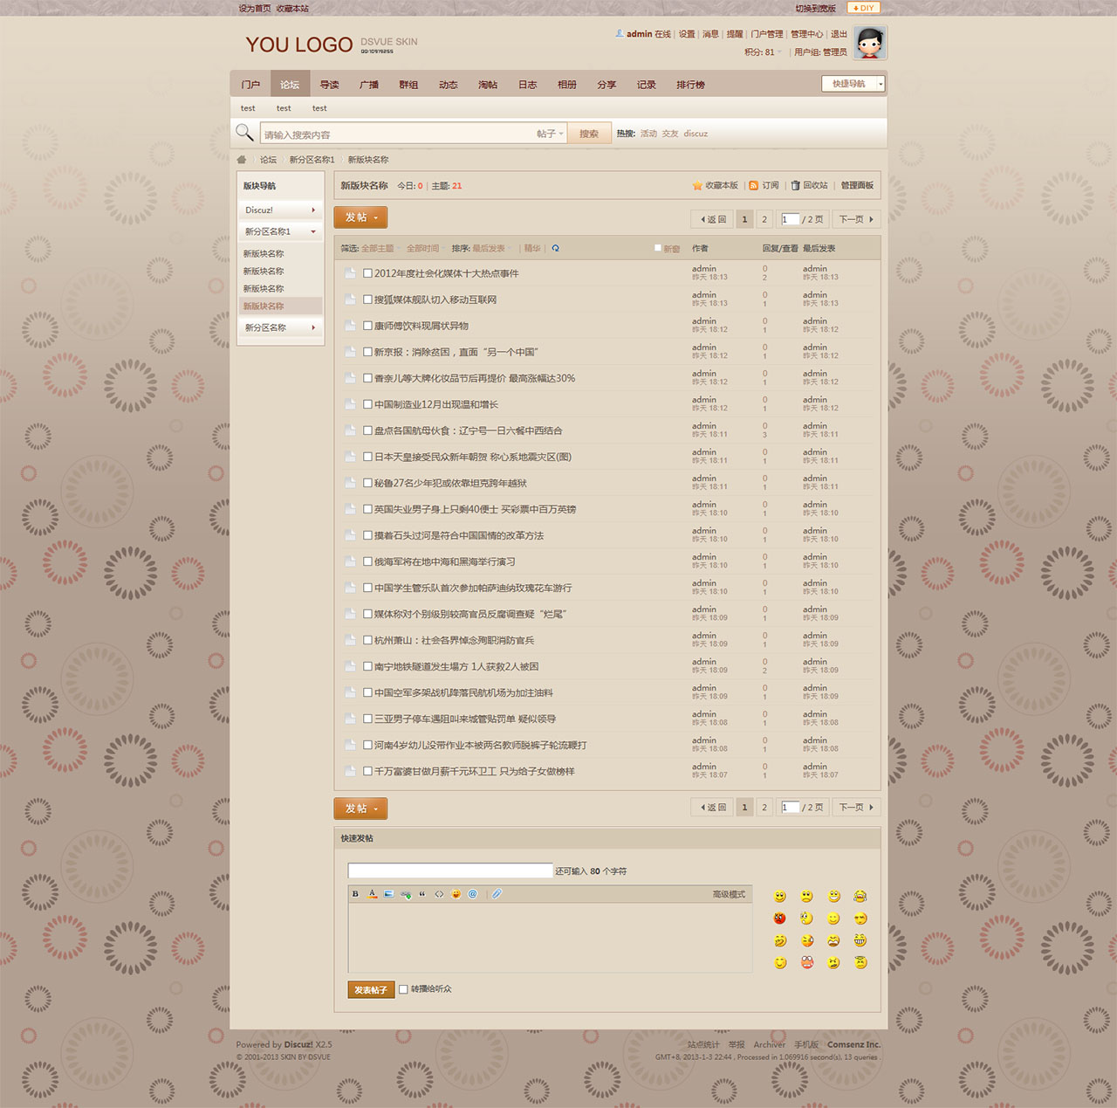
Task: Go to page 2 in top pagination
Action: [x=764, y=219]
